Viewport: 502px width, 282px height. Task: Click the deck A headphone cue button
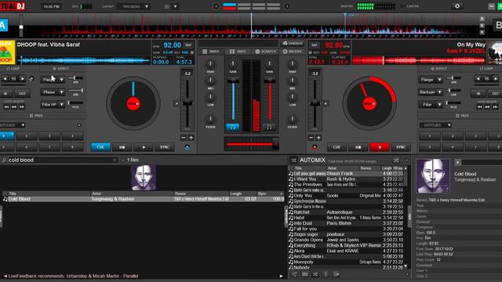pyautogui.click(x=233, y=127)
